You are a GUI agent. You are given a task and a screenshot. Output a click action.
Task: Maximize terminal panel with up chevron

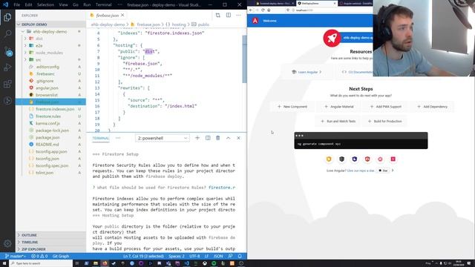click(x=228, y=138)
